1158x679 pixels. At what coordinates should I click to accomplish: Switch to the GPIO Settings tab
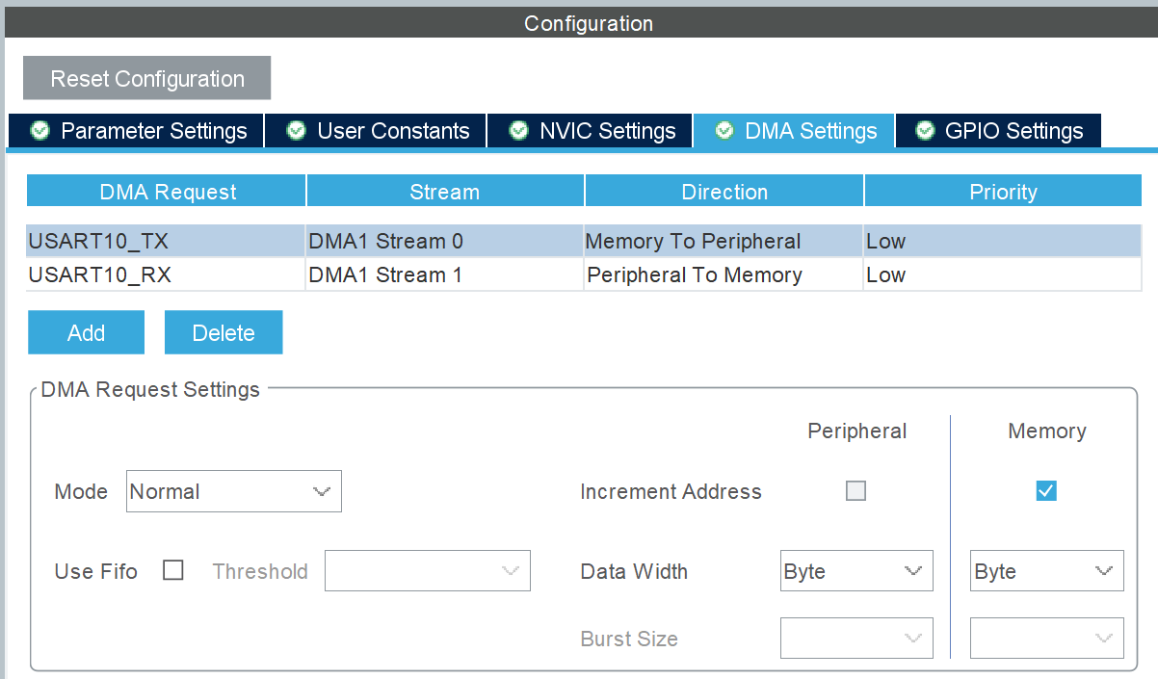(x=998, y=131)
